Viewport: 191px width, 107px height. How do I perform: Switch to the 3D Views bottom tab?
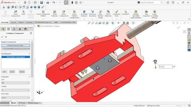22,103
